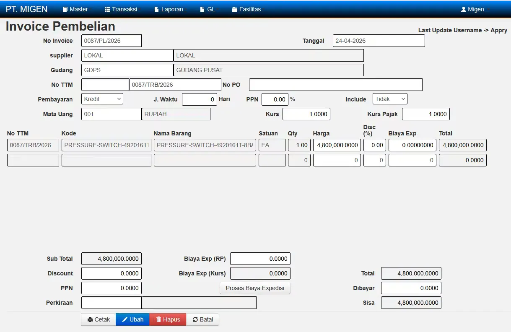
Task: Click first row Total 4,800,000.0000 field
Action: (463, 145)
